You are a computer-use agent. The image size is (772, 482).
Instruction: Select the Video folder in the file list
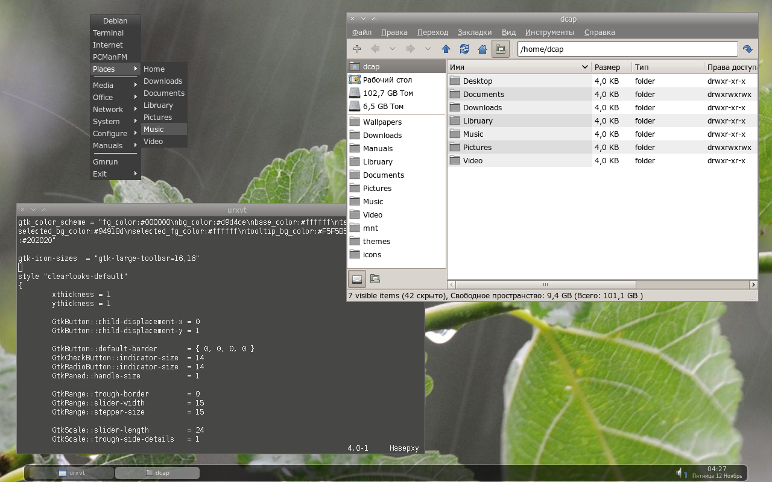473,160
